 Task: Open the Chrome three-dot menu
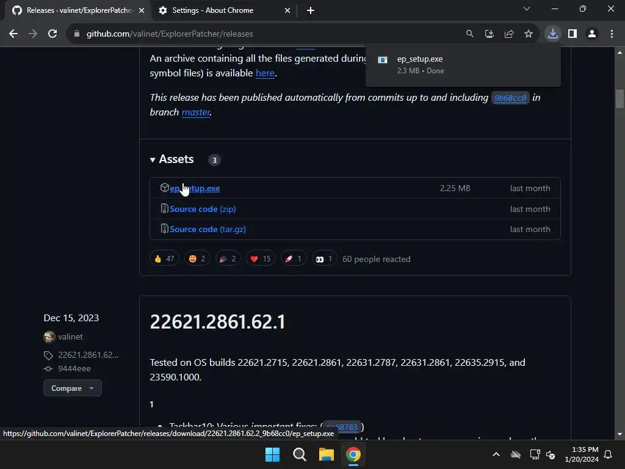(612, 34)
